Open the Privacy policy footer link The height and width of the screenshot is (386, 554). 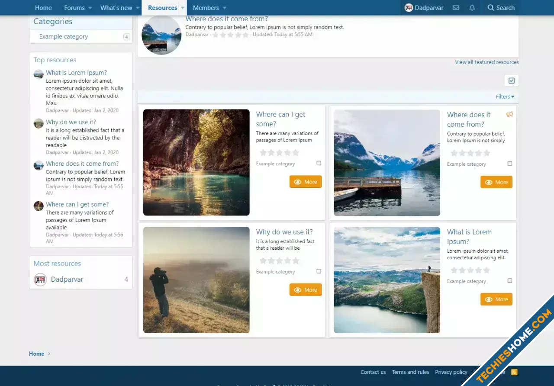451,372
